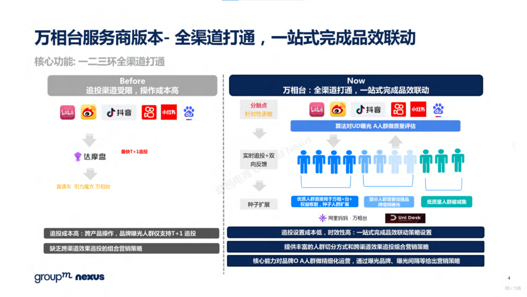Click the Uni Desk logo
The image size is (527, 297).
point(405,218)
